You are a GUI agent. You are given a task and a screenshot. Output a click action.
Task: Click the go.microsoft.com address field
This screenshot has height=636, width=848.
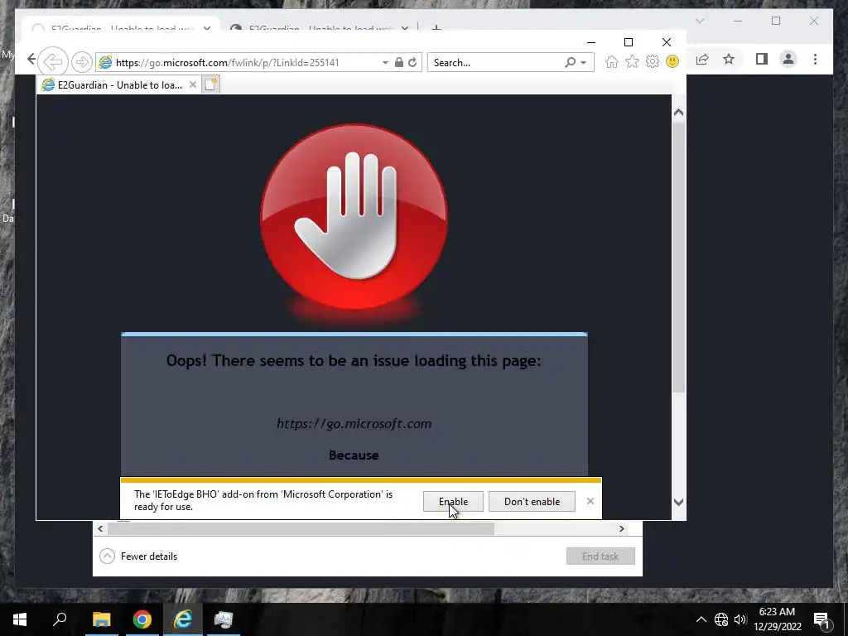(238, 63)
